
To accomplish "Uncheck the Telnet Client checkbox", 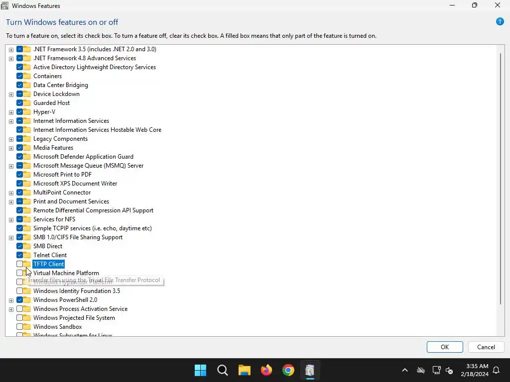I will point(19,255).
